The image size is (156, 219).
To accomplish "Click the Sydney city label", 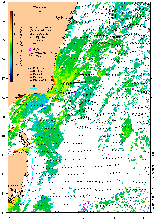I will pyautogui.click(x=62, y=18).
